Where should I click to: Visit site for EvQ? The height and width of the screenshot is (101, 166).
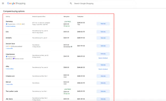coord(103,32)
